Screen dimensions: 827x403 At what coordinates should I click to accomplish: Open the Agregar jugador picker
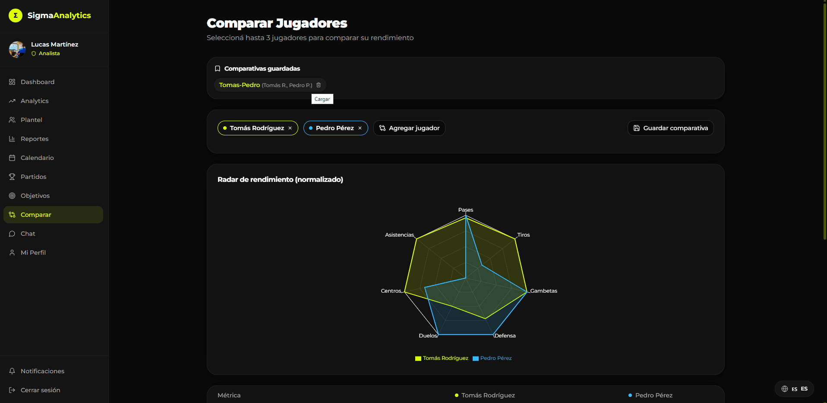[409, 128]
